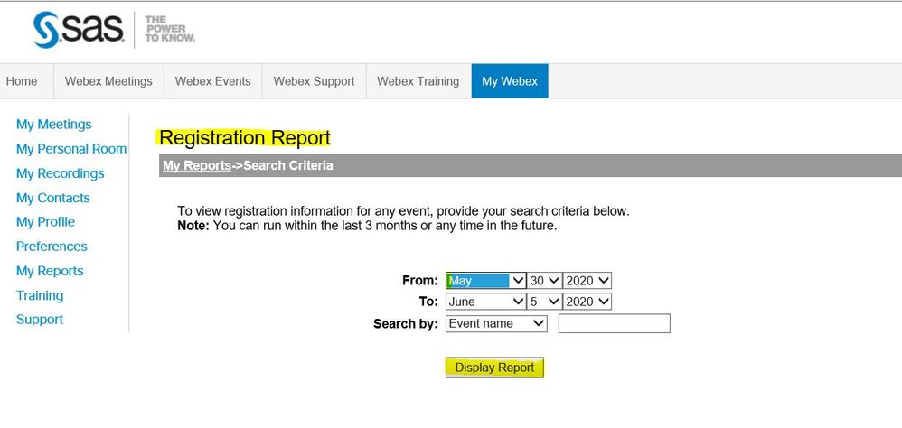Screen dimensions: 902x428
Task: Expand the Search by Event name dropdown
Action: 496,323
